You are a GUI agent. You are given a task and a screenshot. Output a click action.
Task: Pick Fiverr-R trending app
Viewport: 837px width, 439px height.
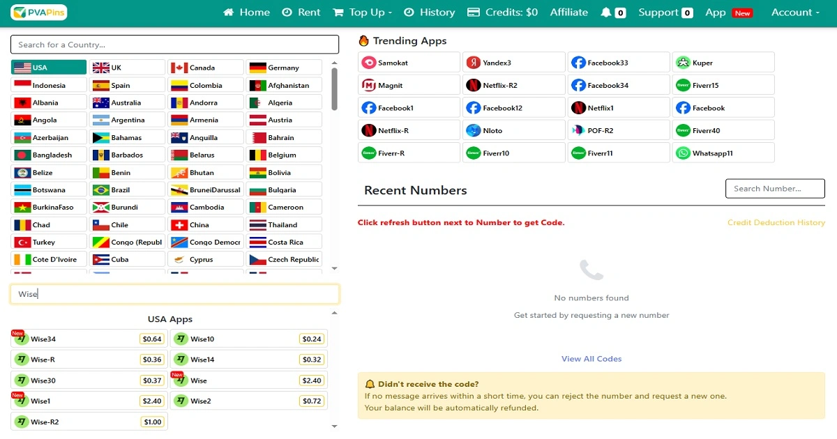click(409, 153)
